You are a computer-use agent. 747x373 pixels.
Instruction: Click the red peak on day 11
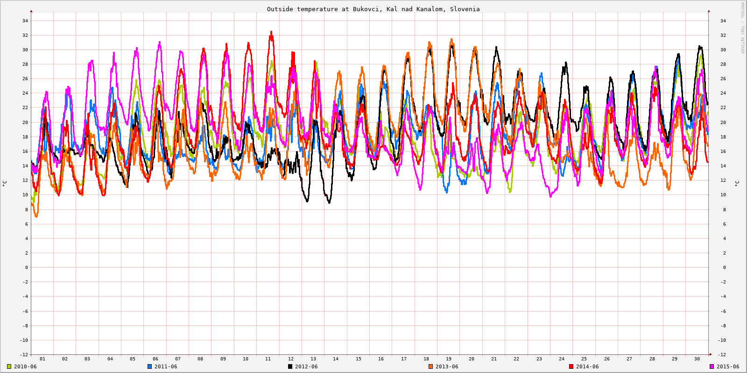tap(271, 34)
